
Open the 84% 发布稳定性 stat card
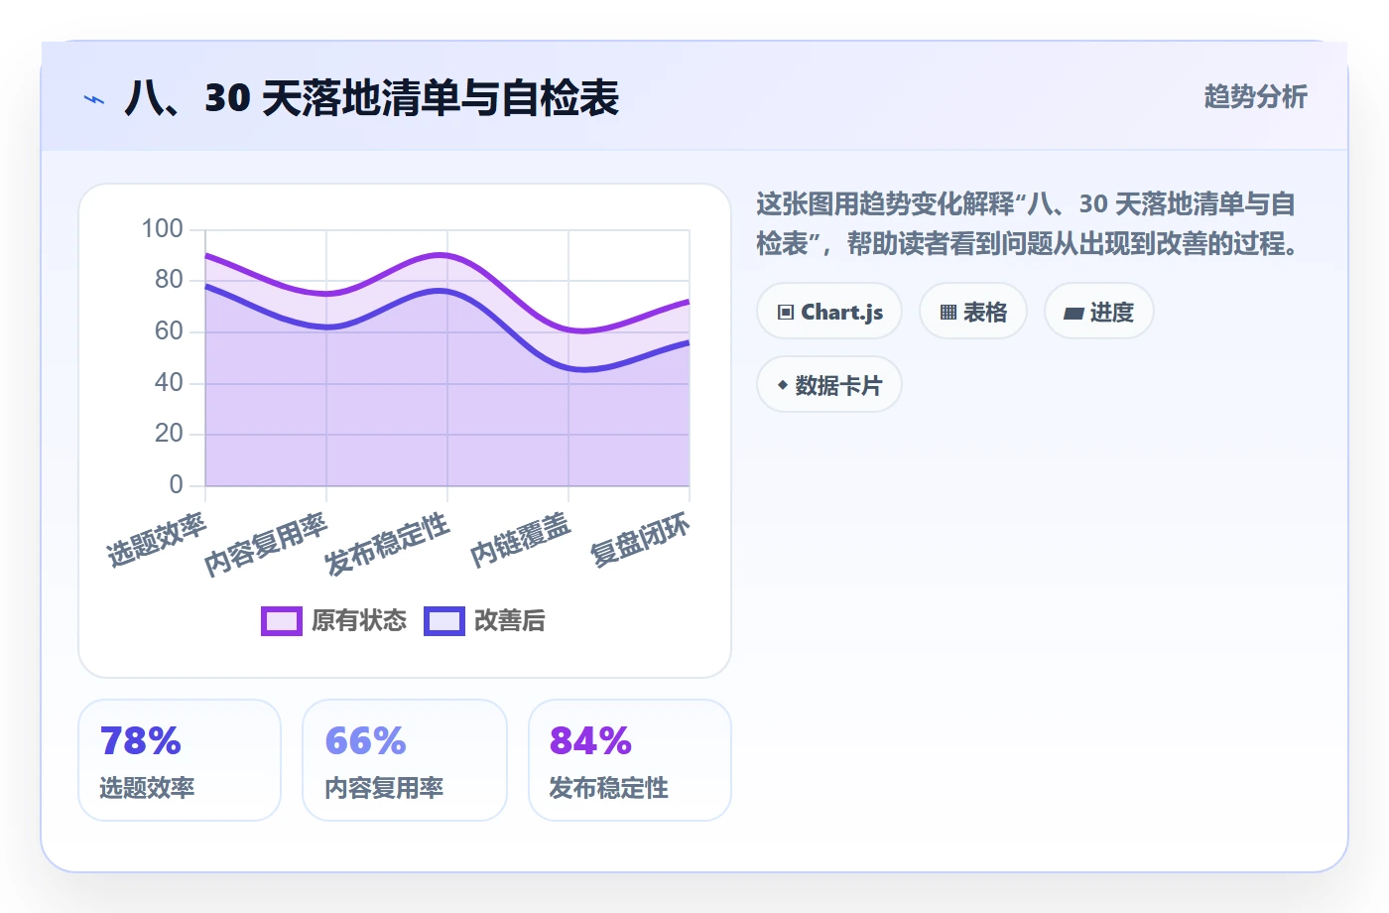tap(630, 760)
